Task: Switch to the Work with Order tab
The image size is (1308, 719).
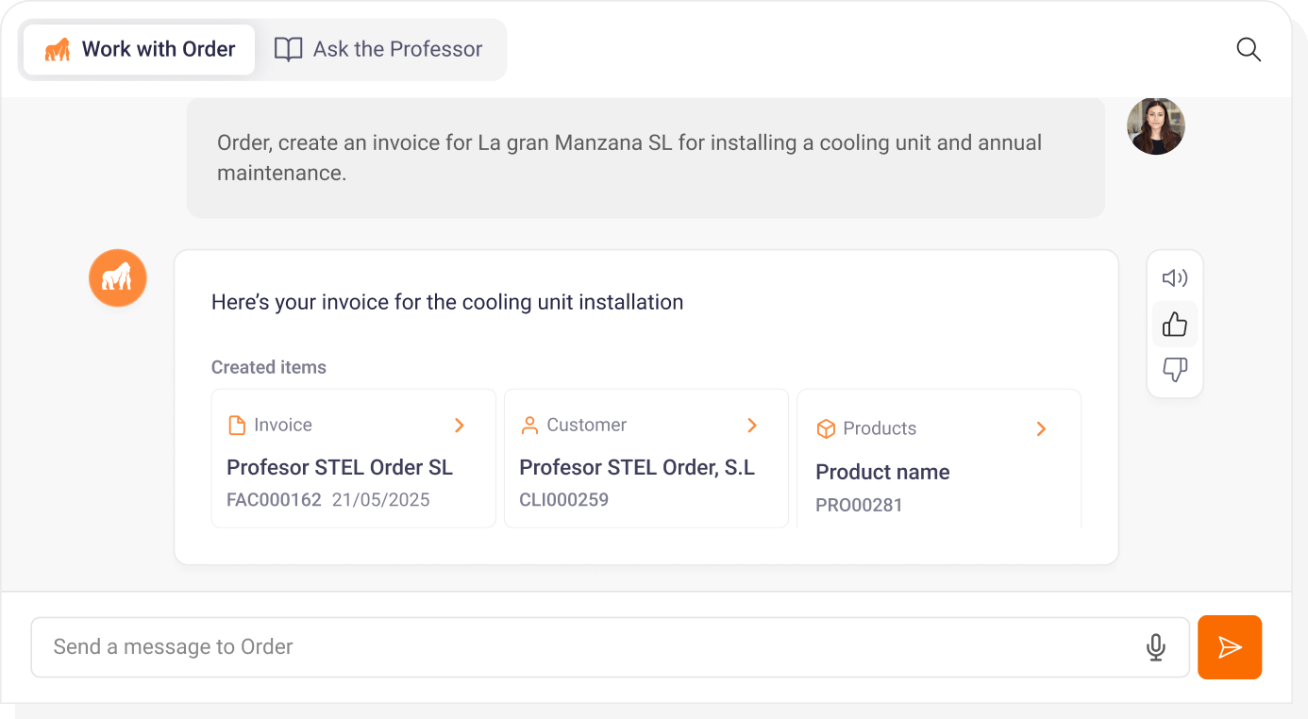Action: (x=140, y=50)
